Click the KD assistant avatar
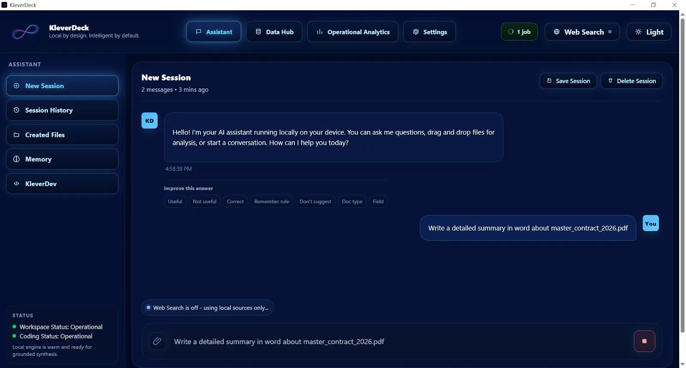The image size is (686, 368). 150,121
